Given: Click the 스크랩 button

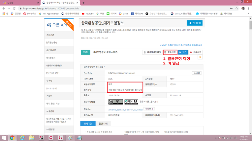Looking at the screenshot, I should coord(197,73).
